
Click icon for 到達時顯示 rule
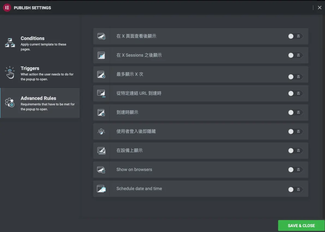[x=101, y=112]
